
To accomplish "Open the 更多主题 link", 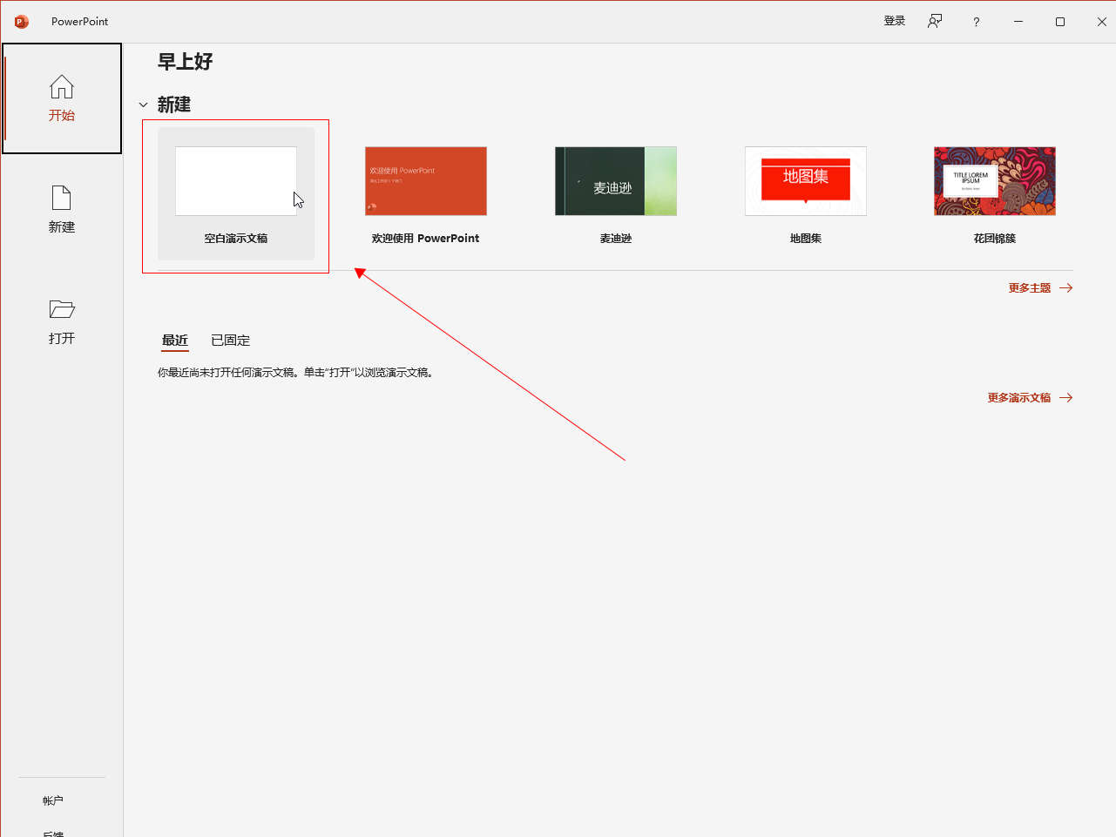I will (1029, 288).
